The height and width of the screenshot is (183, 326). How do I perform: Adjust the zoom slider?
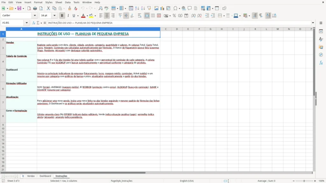[x=304, y=181]
